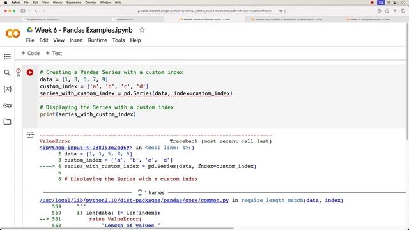The height and width of the screenshot is (230, 409).
Task: Toggle the Safari sidebar button
Action: click(23, 11)
